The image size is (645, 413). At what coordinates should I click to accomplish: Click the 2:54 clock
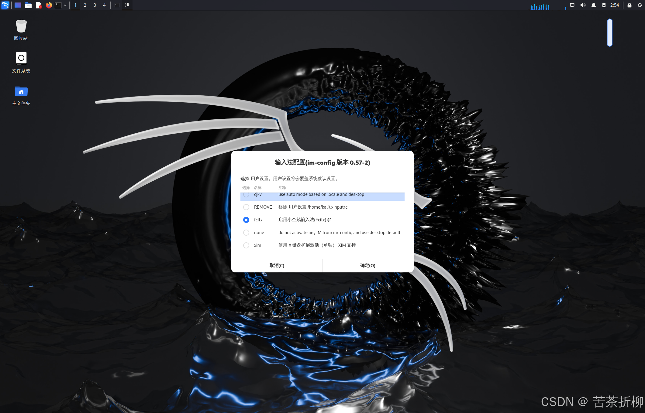[x=615, y=5]
